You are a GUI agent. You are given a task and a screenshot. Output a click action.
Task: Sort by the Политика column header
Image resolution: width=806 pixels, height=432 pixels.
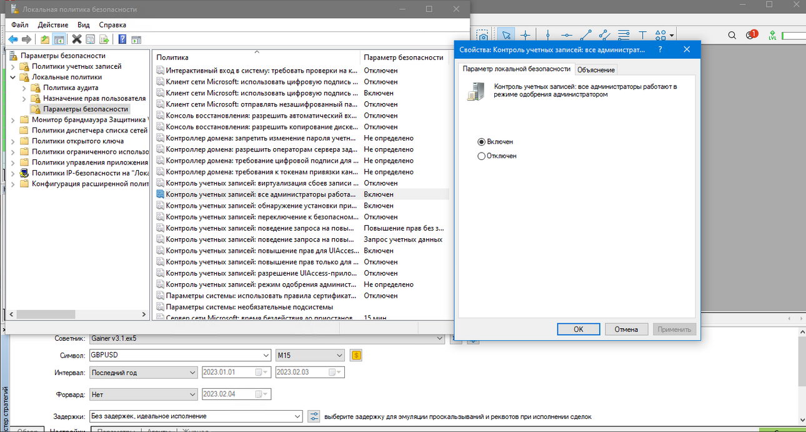click(256, 57)
